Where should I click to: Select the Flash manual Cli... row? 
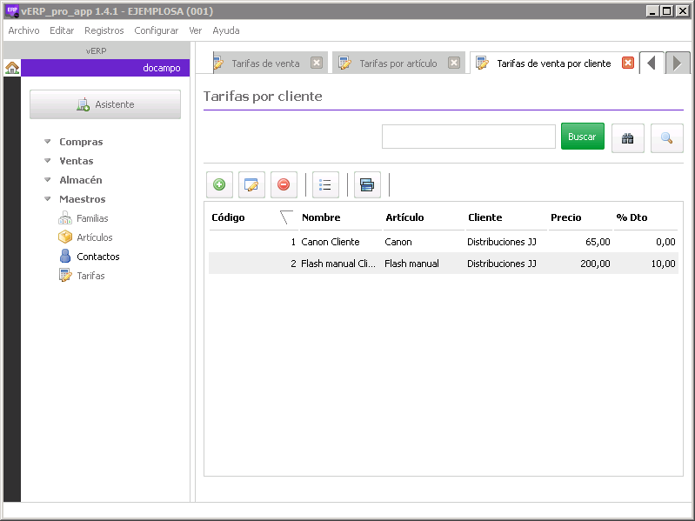[x=444, y=264]
